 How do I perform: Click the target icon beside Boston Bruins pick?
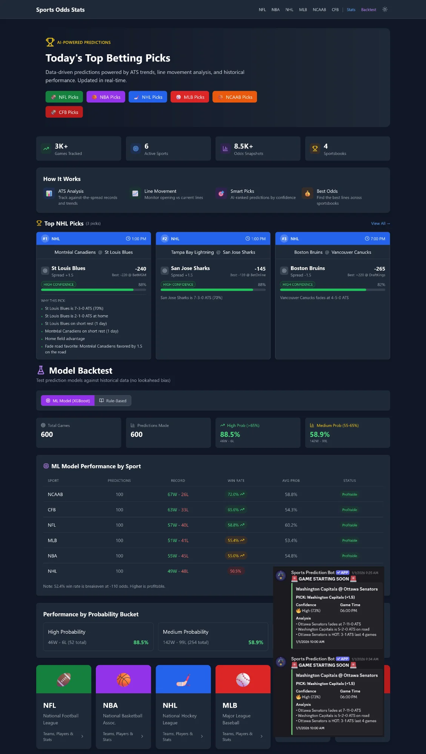tap(284, 271)
